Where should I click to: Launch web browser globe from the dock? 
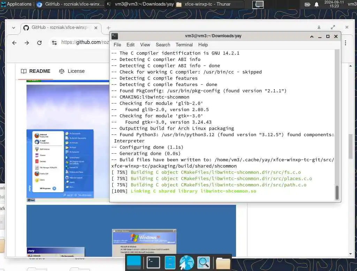tap(187, 262)
